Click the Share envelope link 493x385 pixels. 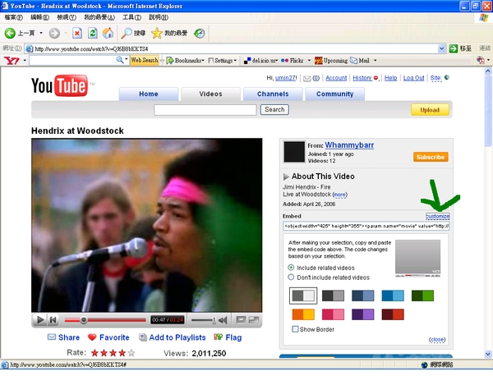(x=63, y=337)
